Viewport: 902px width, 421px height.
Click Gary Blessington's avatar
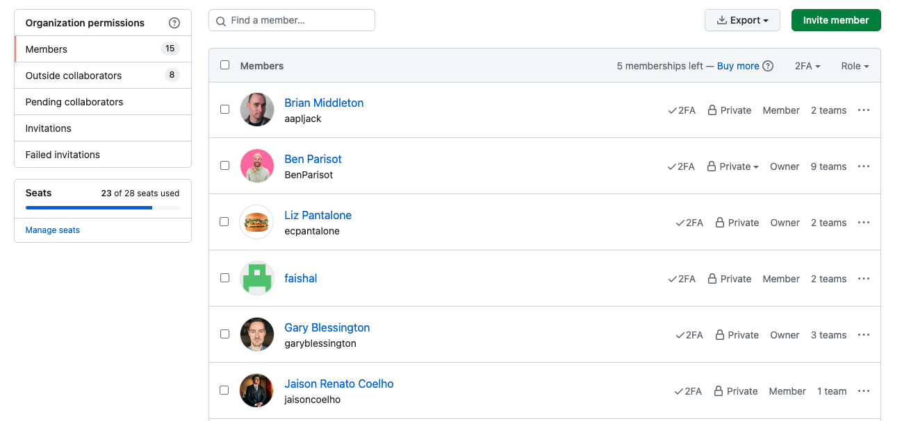[257, 334]
